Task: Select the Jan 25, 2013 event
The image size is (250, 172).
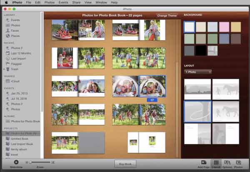Action: tap(19, 93)
